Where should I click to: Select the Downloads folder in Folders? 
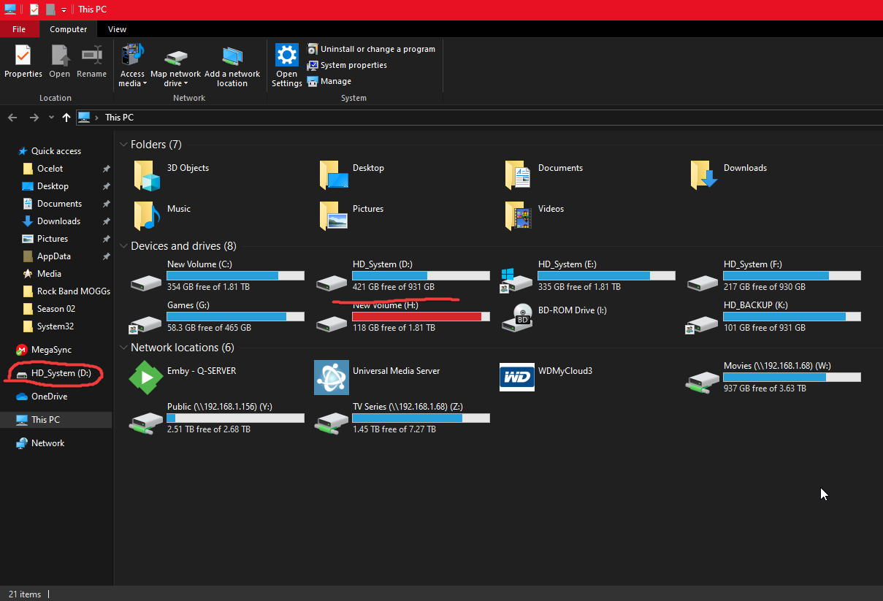[x=729, y=176]
